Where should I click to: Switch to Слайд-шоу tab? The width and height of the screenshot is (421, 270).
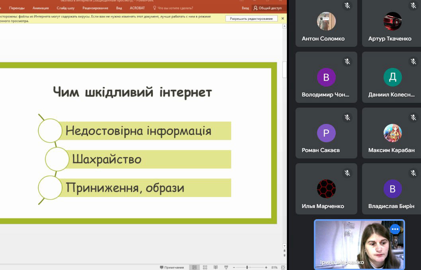point(65,8)
